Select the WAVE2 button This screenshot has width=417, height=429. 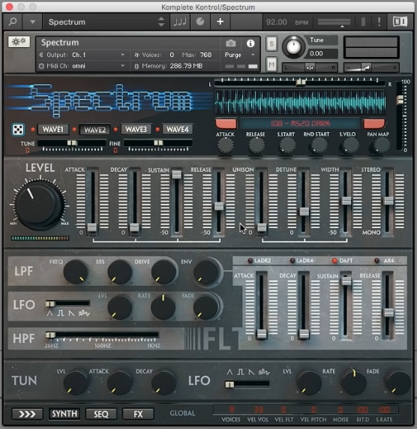coord(94,130)
